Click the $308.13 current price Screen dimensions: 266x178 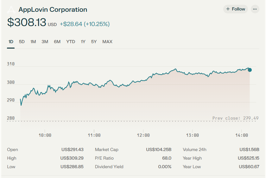click(27, 22)
